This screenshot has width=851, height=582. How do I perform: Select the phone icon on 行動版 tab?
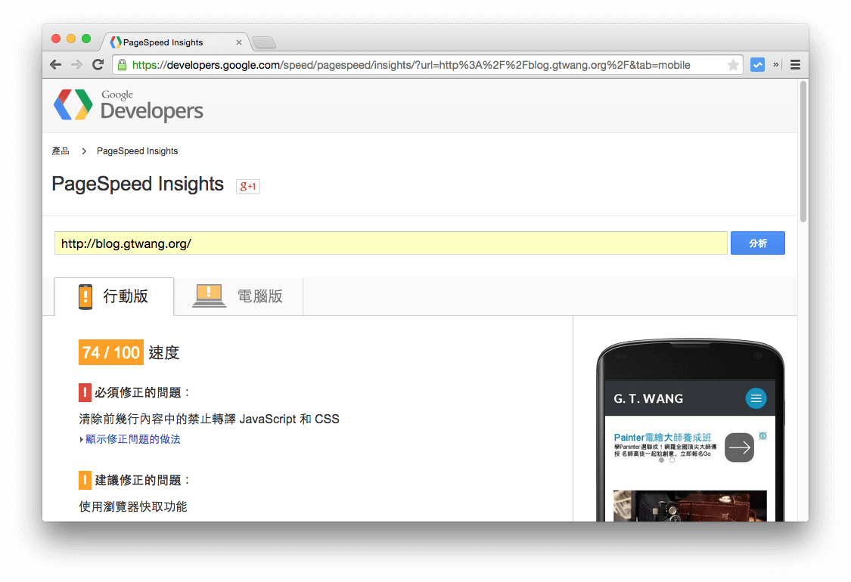(x=84, y=296)
